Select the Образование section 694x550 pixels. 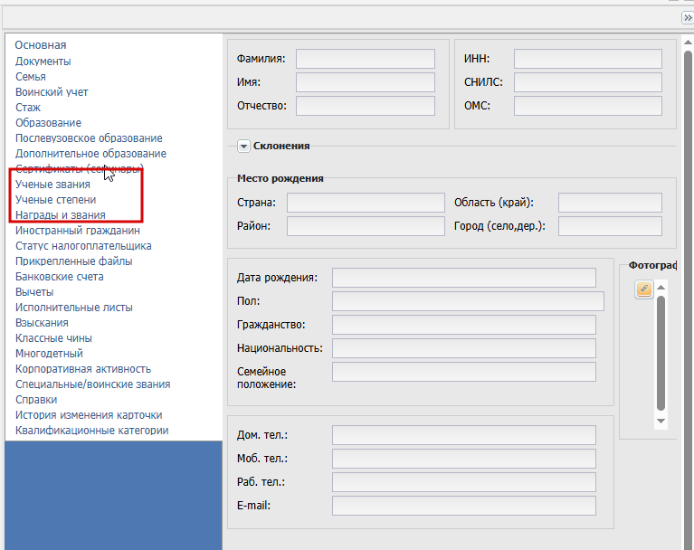click(48, 122)
